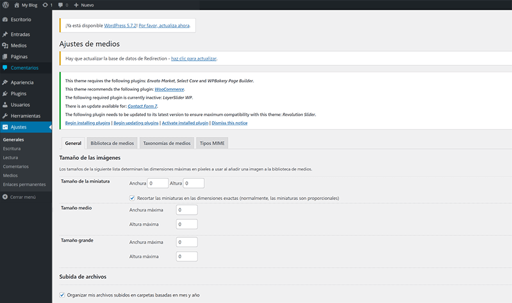
Task: Expand the Usuarios sidebar menu
Action: click(x=20, y=105)
